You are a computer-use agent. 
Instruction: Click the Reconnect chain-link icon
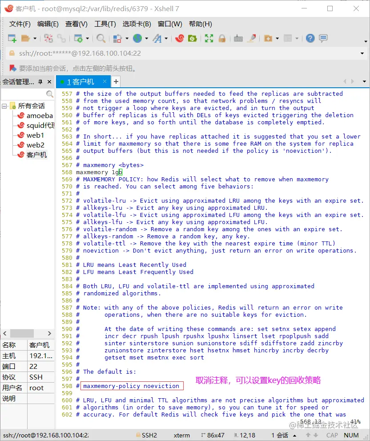(61, 38)
